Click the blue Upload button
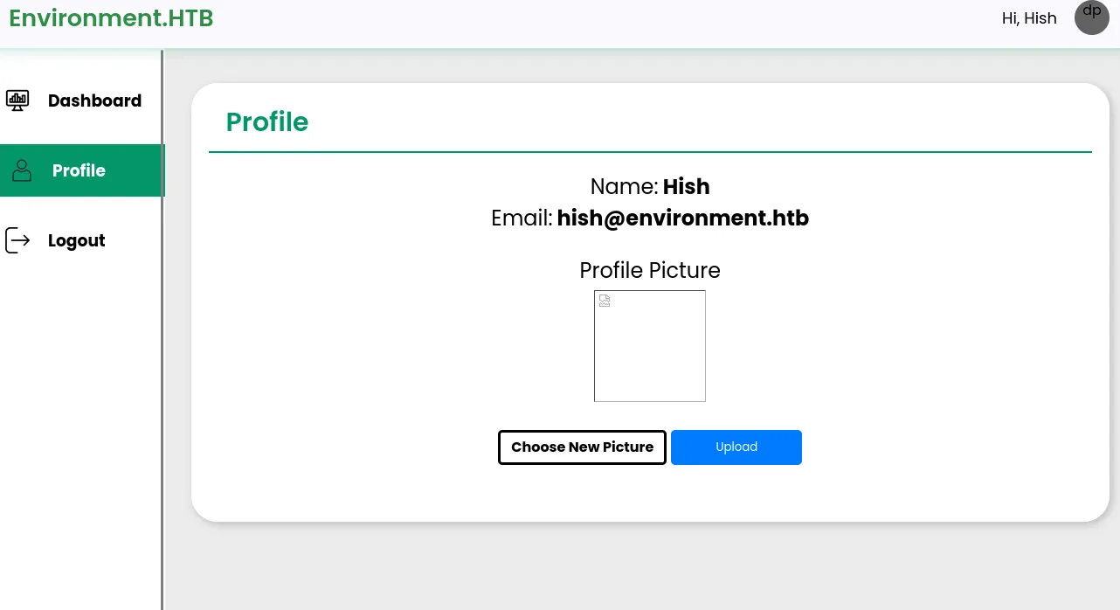The width and height of the screenshot is (1120, 610). point(736,447)
